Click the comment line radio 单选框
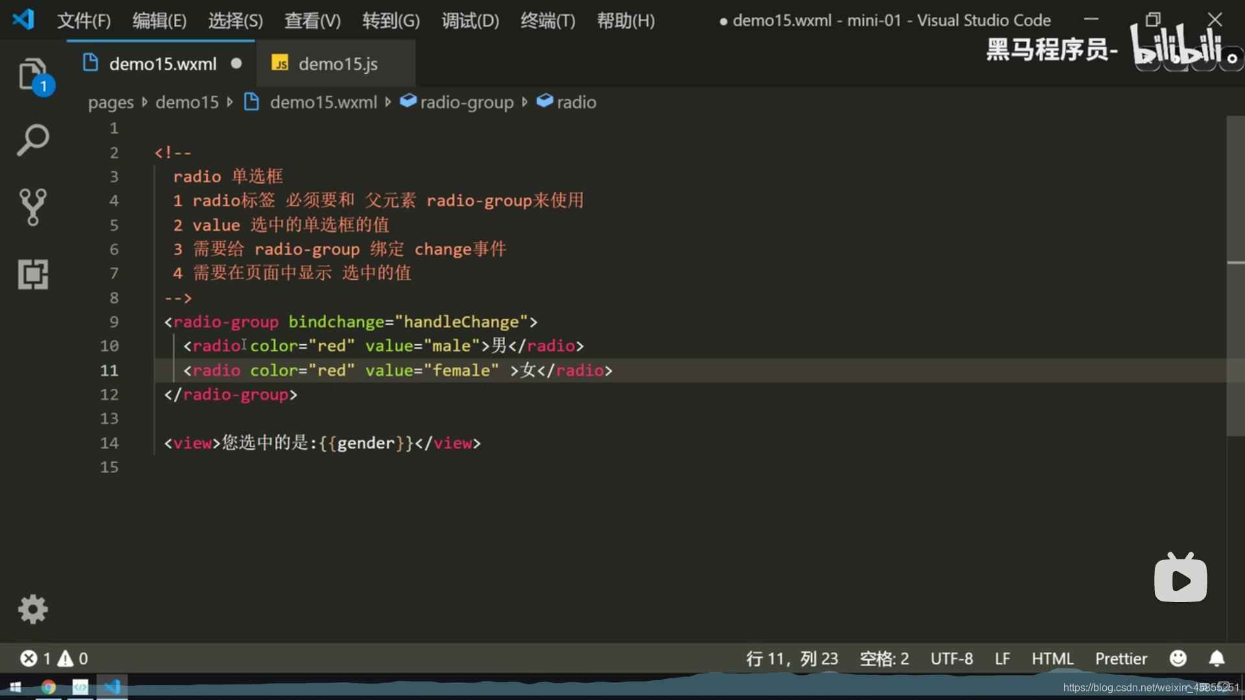This screenshot has width=1245, height=700. click(x=228, y=176)
